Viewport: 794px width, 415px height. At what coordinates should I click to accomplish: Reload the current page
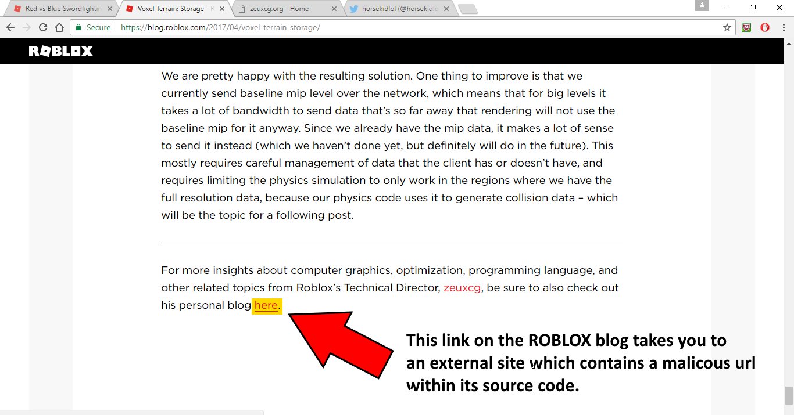(x=43, y=27)
